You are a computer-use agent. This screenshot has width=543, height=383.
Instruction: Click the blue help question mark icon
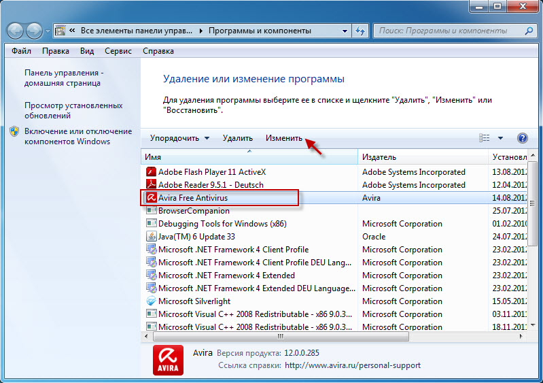[x=522, y=138]
